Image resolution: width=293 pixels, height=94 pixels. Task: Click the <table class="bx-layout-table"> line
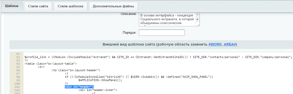(x=51, y=64)
